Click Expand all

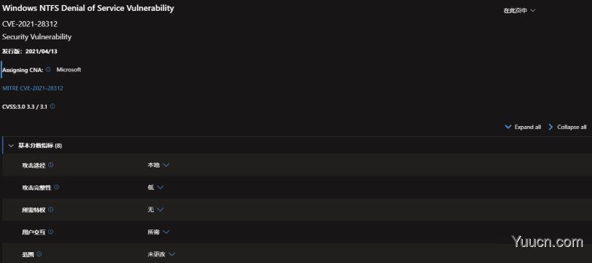point(523,127)
